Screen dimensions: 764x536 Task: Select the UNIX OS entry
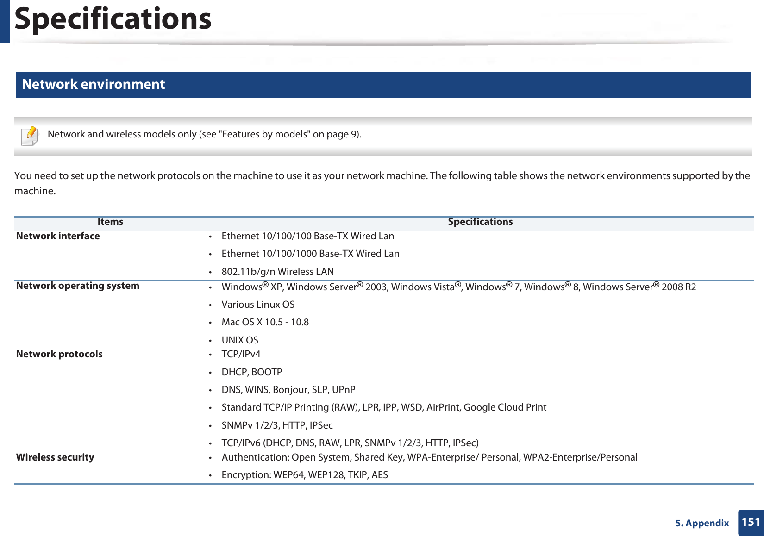[240, 340]
